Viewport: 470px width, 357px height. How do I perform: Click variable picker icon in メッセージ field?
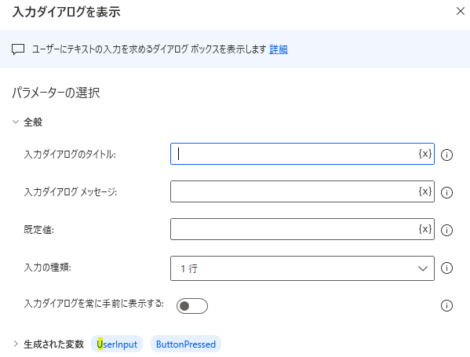coord(425,191)
